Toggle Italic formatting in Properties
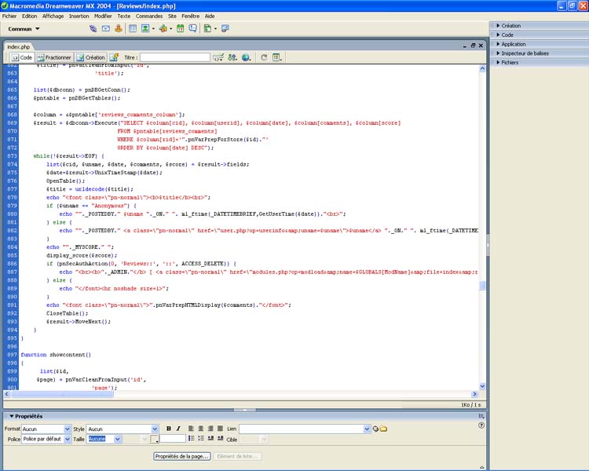 [x=178, y=429]
